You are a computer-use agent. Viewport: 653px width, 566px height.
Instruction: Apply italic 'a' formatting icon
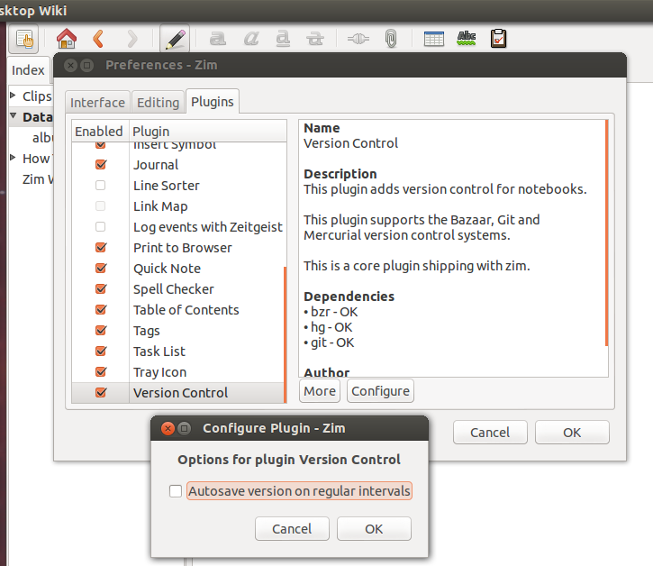[250, 39]
